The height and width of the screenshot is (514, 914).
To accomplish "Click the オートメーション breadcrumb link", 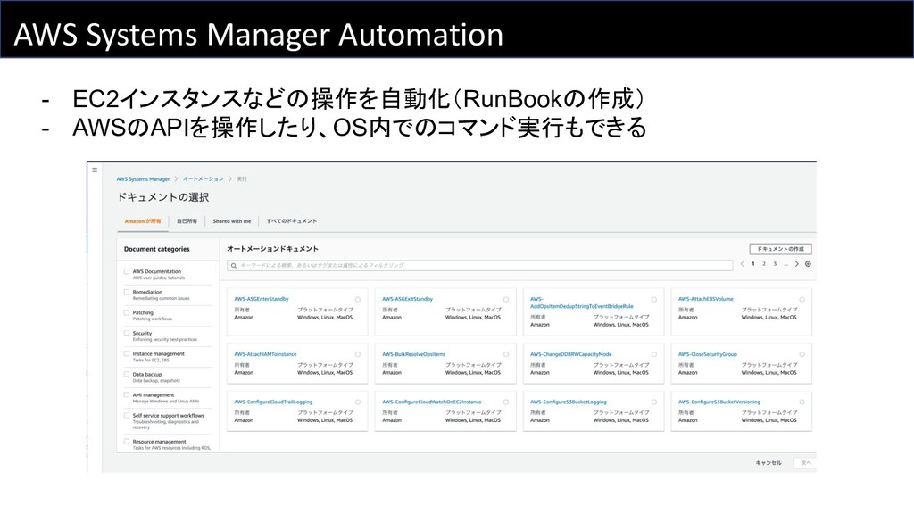I will click(x=203, y=179).
